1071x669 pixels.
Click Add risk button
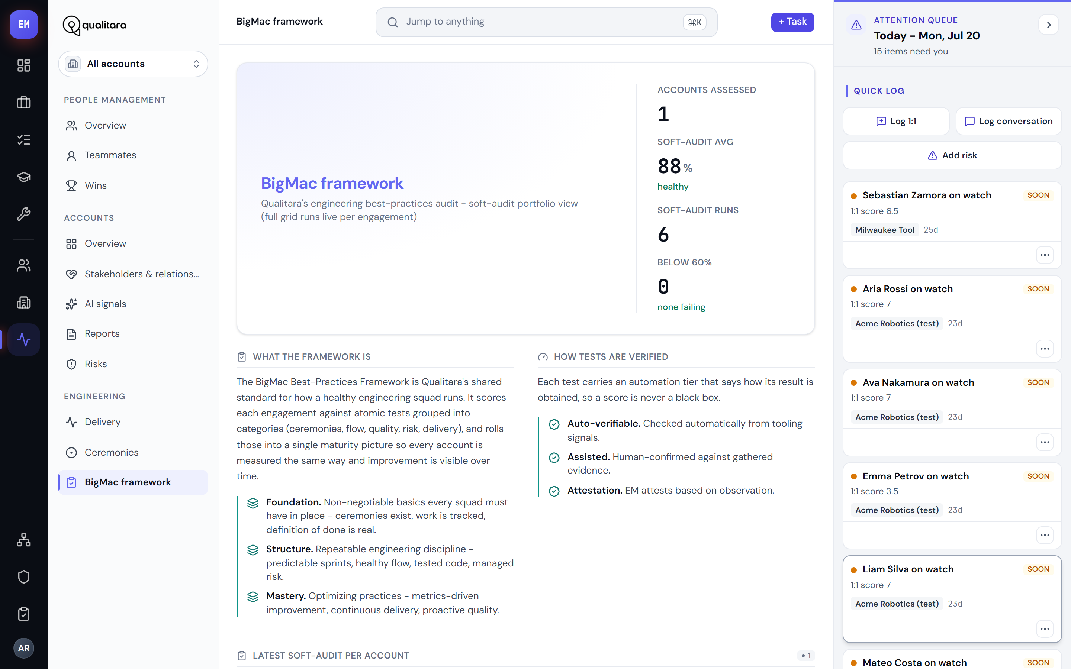pos(952,155)
